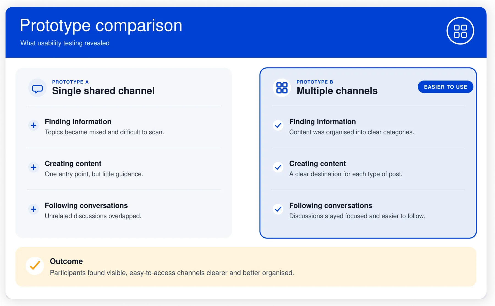
Task: Click the plus icon beside Prototype A's Finding information
Action: pyautogui.click(x=34, y=125)
